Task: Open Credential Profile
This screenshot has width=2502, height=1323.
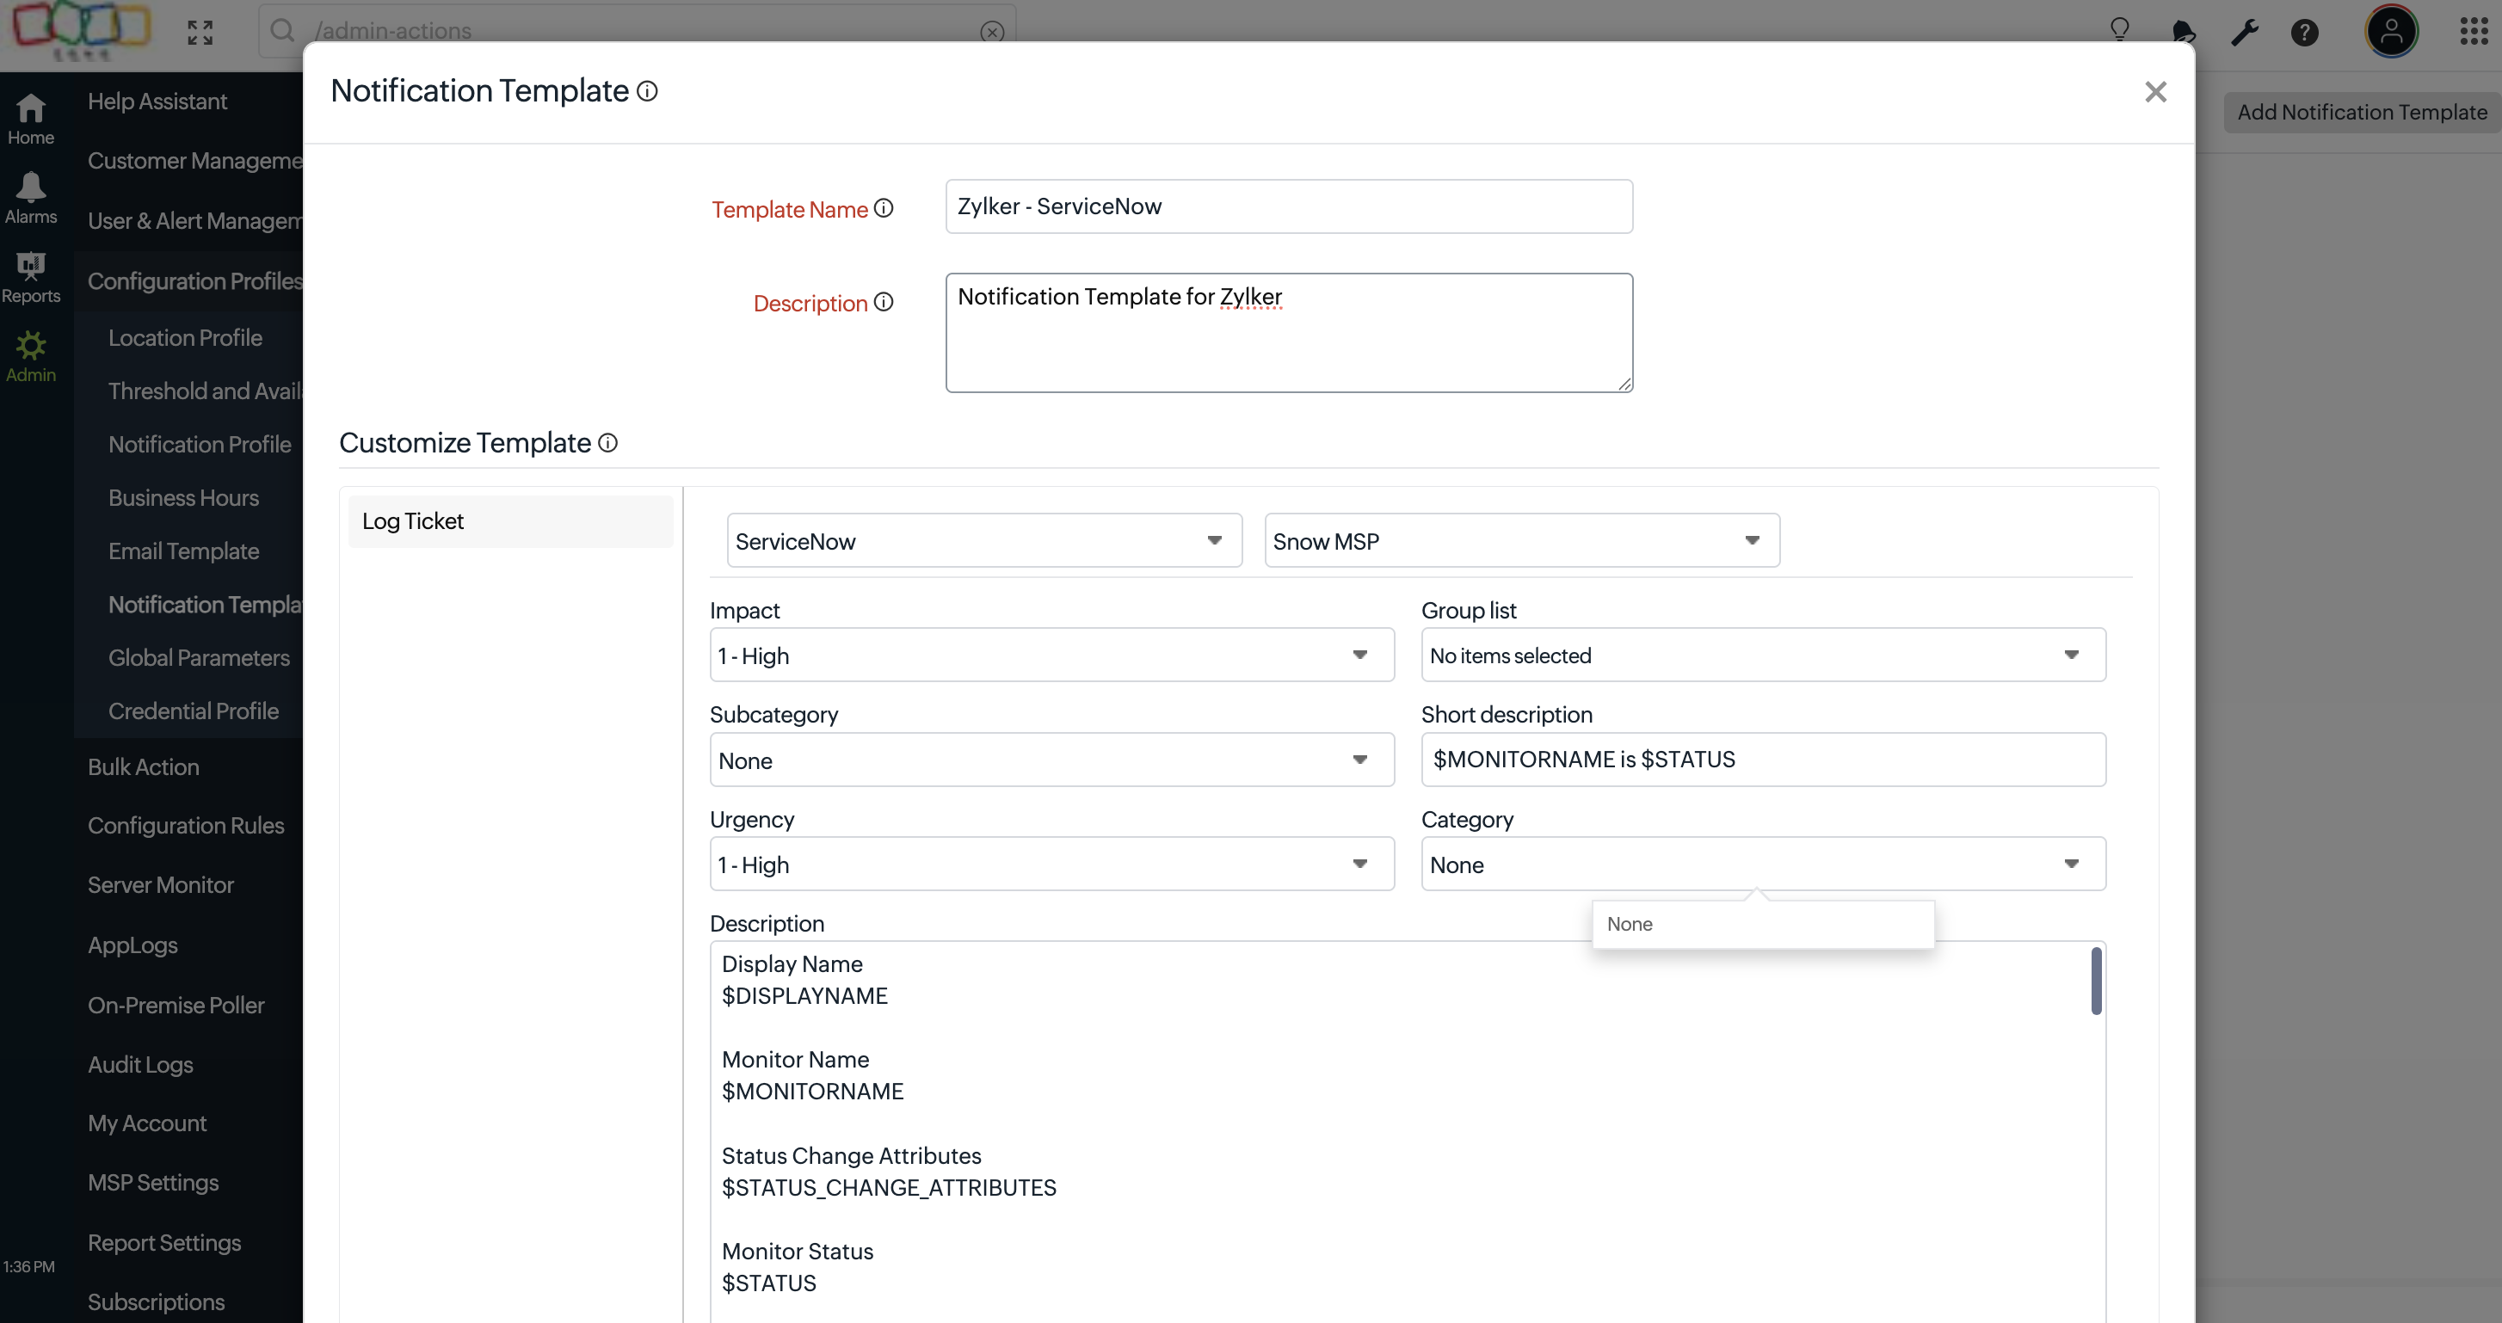Action: (x=194, y=711)
